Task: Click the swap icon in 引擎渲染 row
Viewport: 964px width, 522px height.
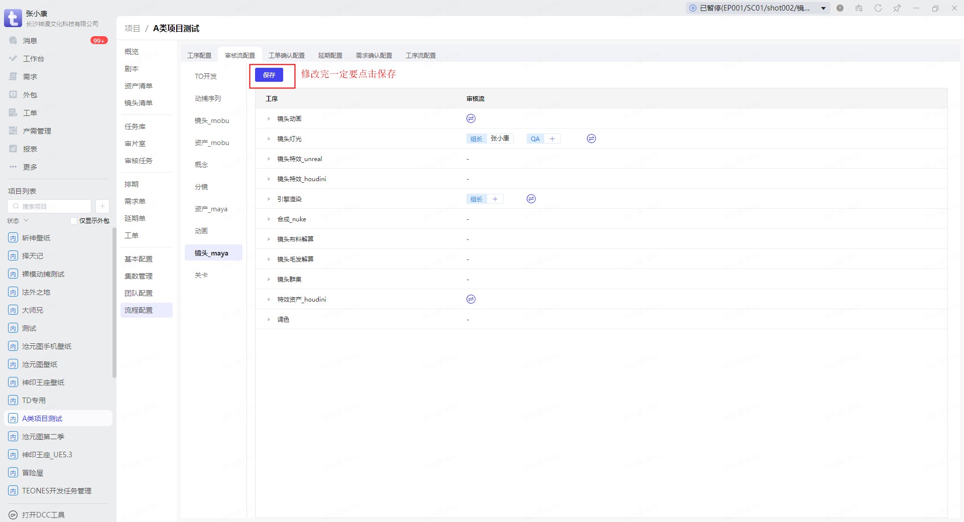Action: pyautogui.click(x=531, y=199)
